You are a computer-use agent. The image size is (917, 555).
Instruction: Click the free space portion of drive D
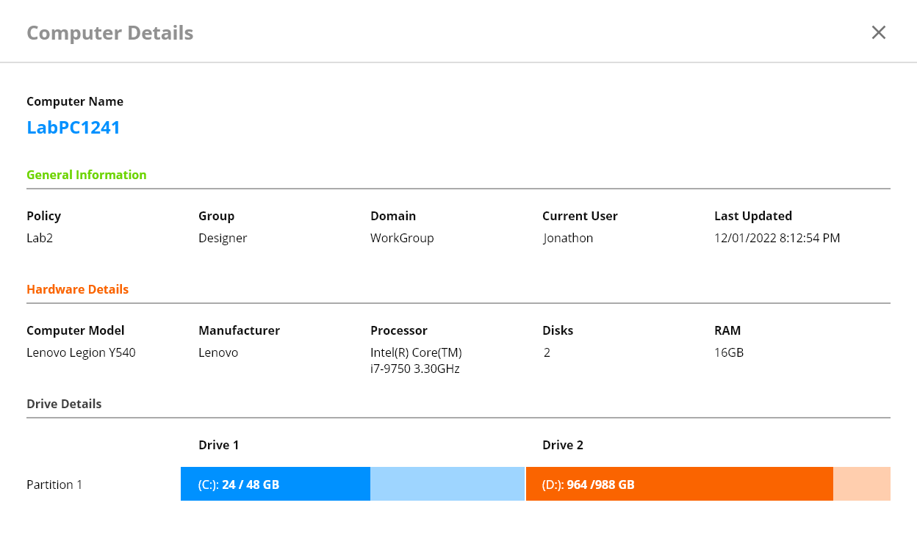pyautogui.click(x=862, y=485)
